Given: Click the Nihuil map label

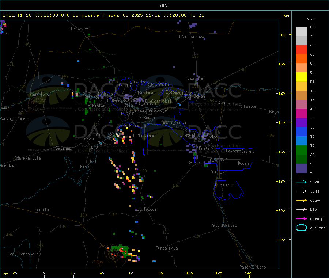Looking at the screenshot, I should click(86, 167).
